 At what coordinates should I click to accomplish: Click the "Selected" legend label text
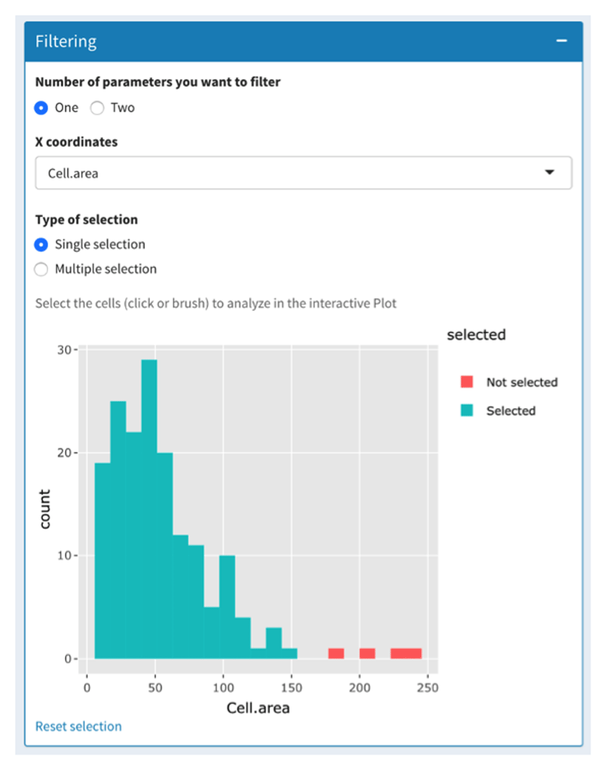point(510,411)
